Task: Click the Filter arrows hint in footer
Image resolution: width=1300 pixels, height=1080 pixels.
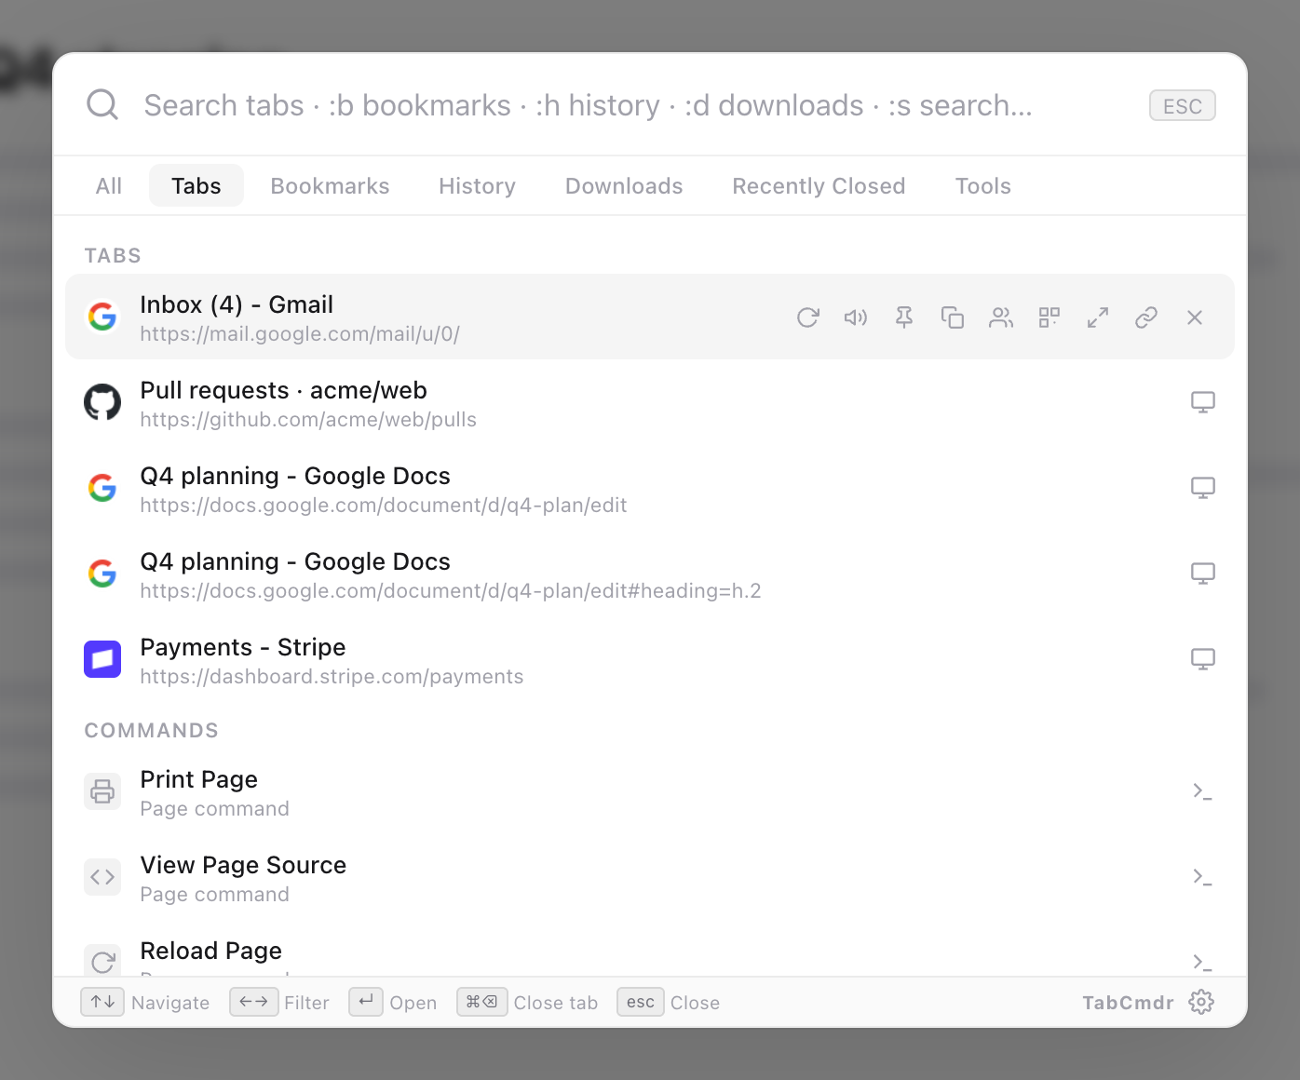Action: (279, 1003)
